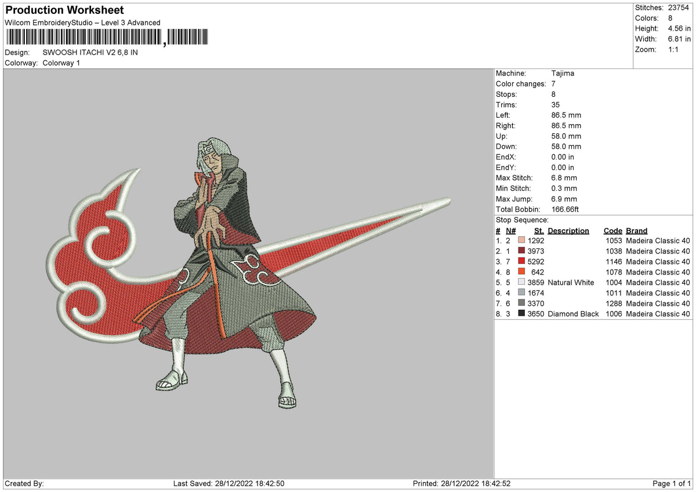Click thread code 1078
Screen dimensions: 696x492
click(x=613, y=272)
